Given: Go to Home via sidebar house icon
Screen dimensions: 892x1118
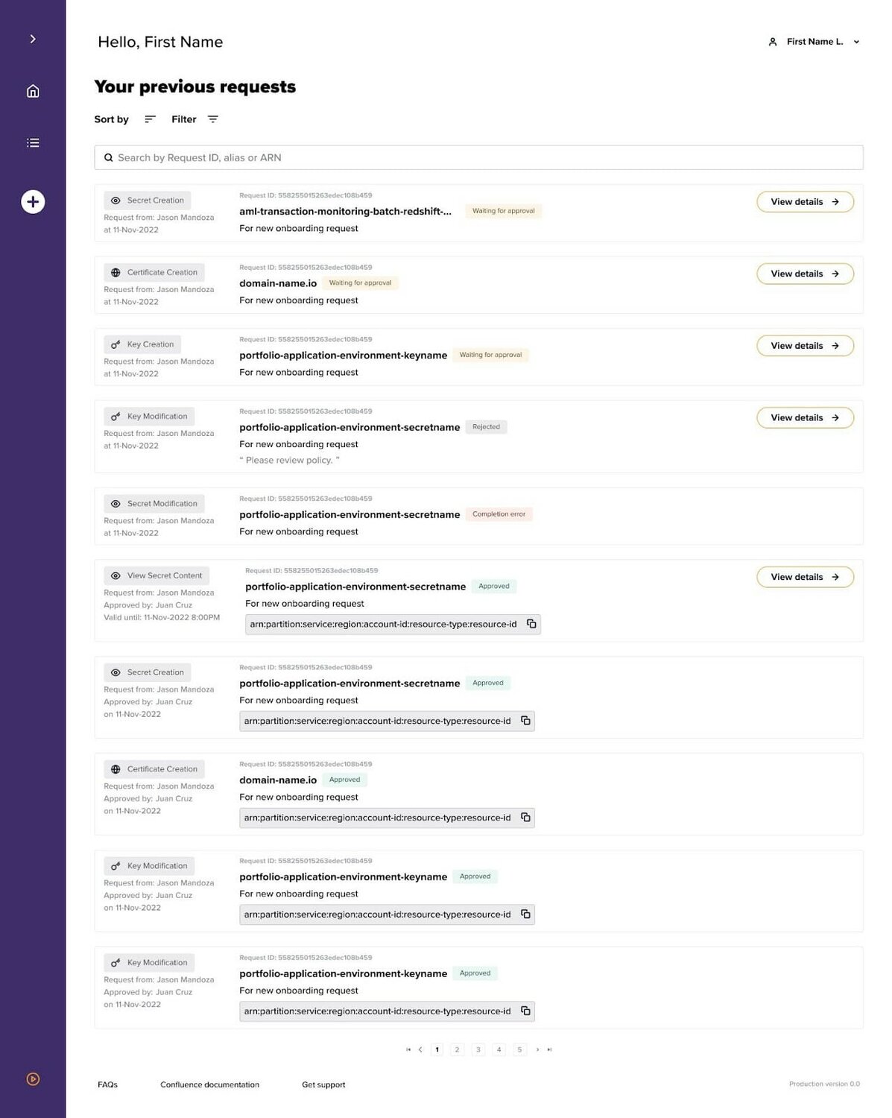Looking at the screenshot, I should tap(33, 91).
